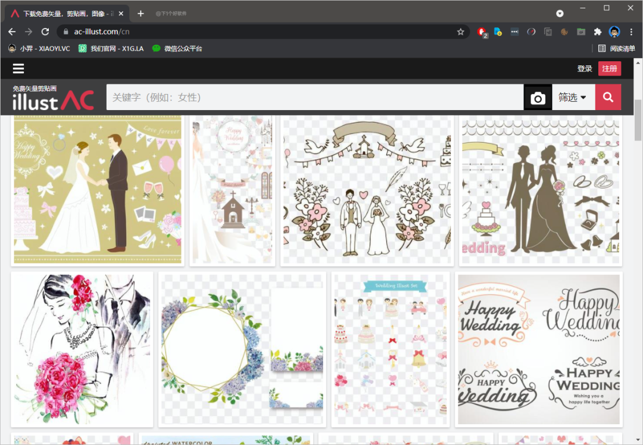Viewport: 643px width, 445px height.
Task: Click the three-dots square extension icon
Action: pyautogui.click(x=514, y=32)
